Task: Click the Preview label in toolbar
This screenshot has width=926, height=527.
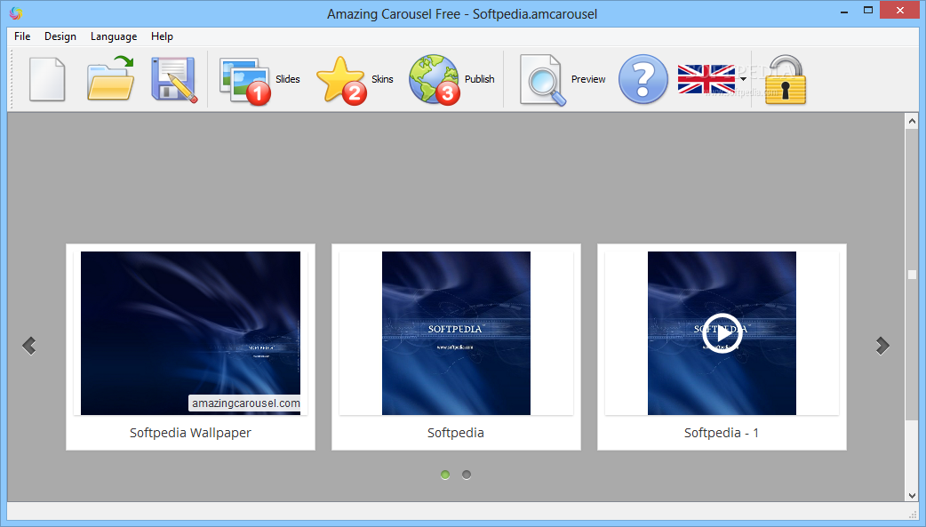Action: 588,79
